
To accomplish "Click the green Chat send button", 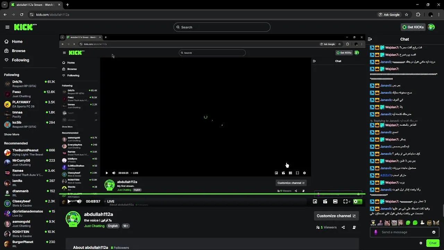I will coord(433,243).
